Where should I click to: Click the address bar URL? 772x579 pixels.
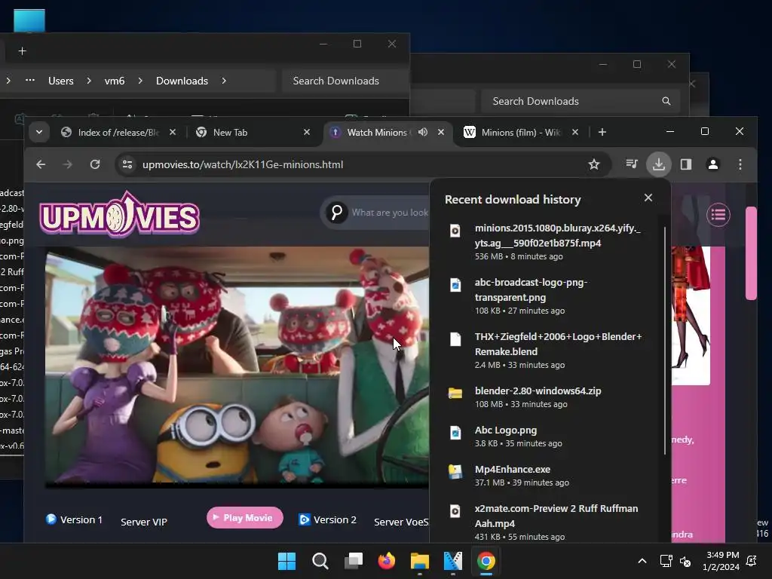click(243, 164)
